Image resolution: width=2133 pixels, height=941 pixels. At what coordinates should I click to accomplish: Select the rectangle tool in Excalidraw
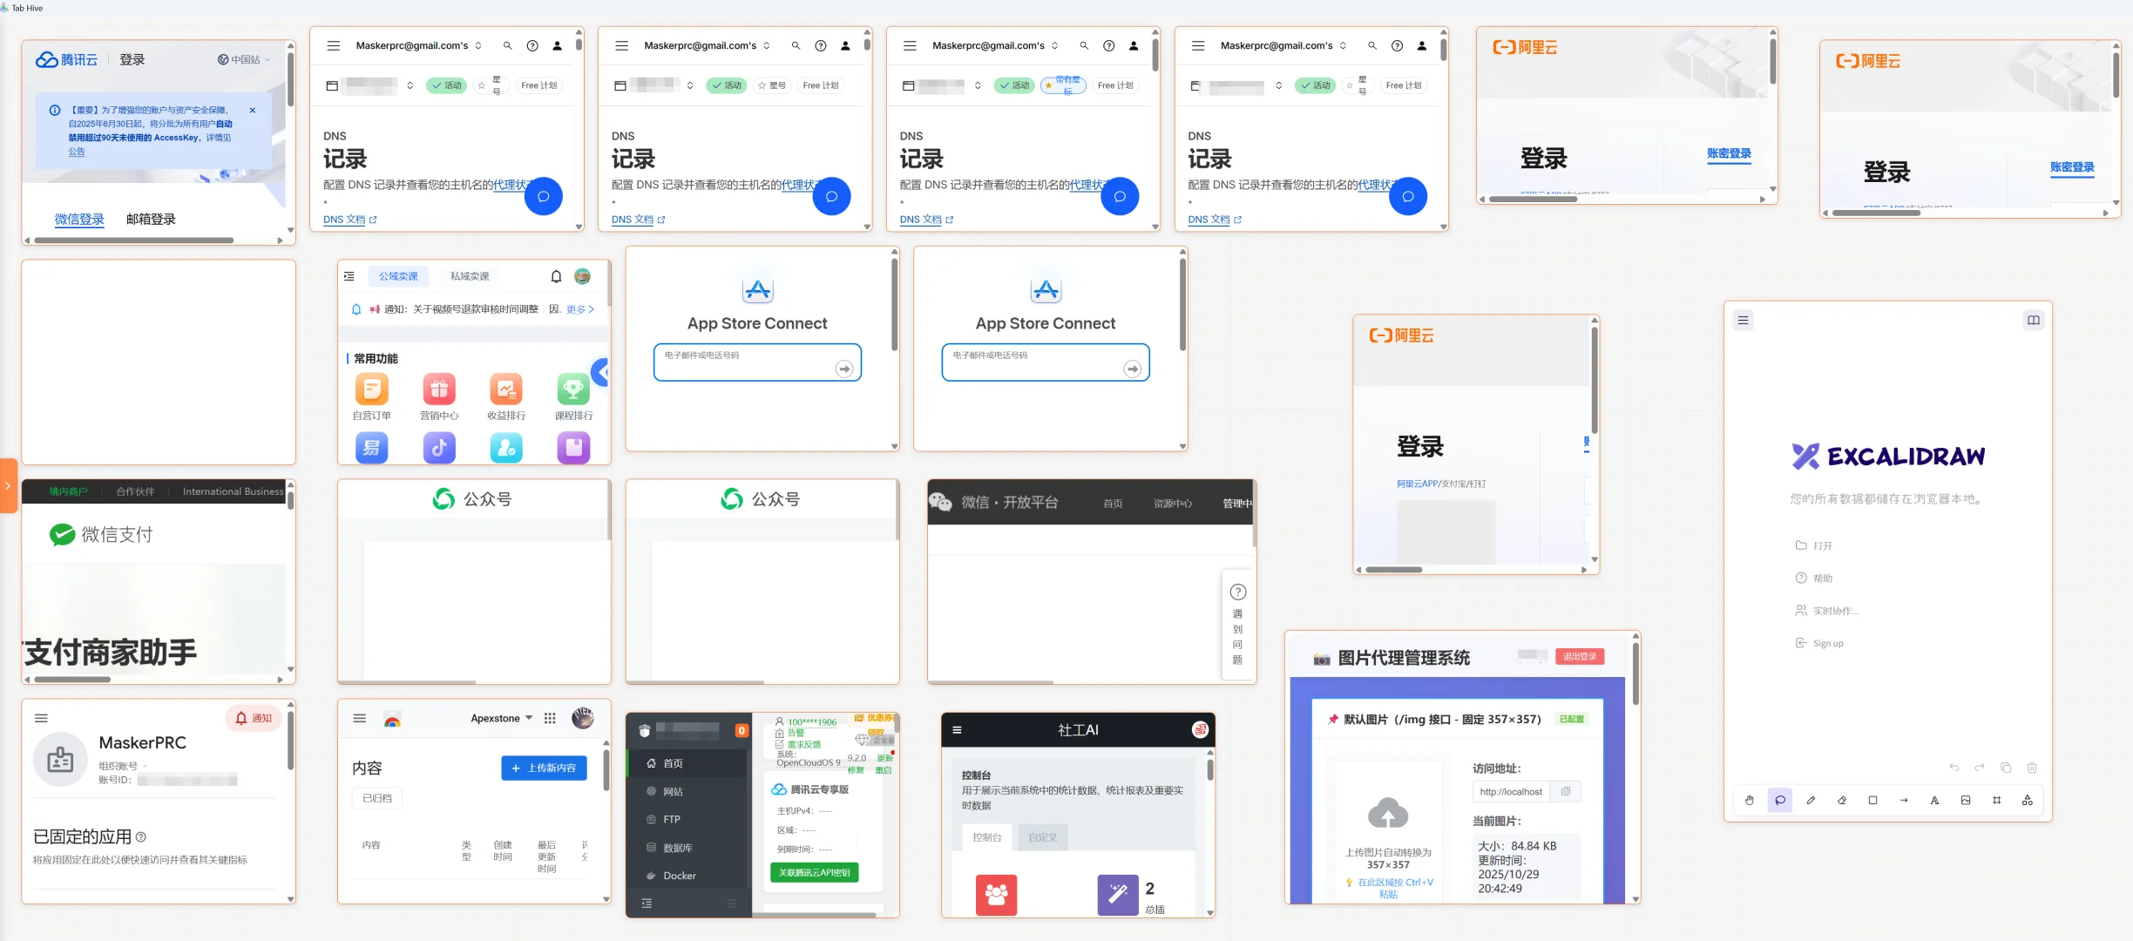[1872, 800]
